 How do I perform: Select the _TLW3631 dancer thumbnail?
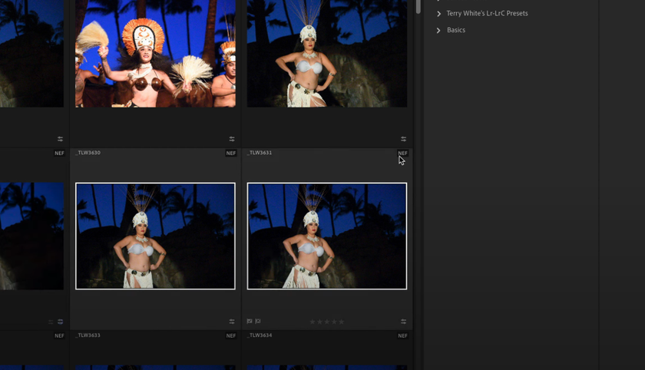tap(327, 236)
